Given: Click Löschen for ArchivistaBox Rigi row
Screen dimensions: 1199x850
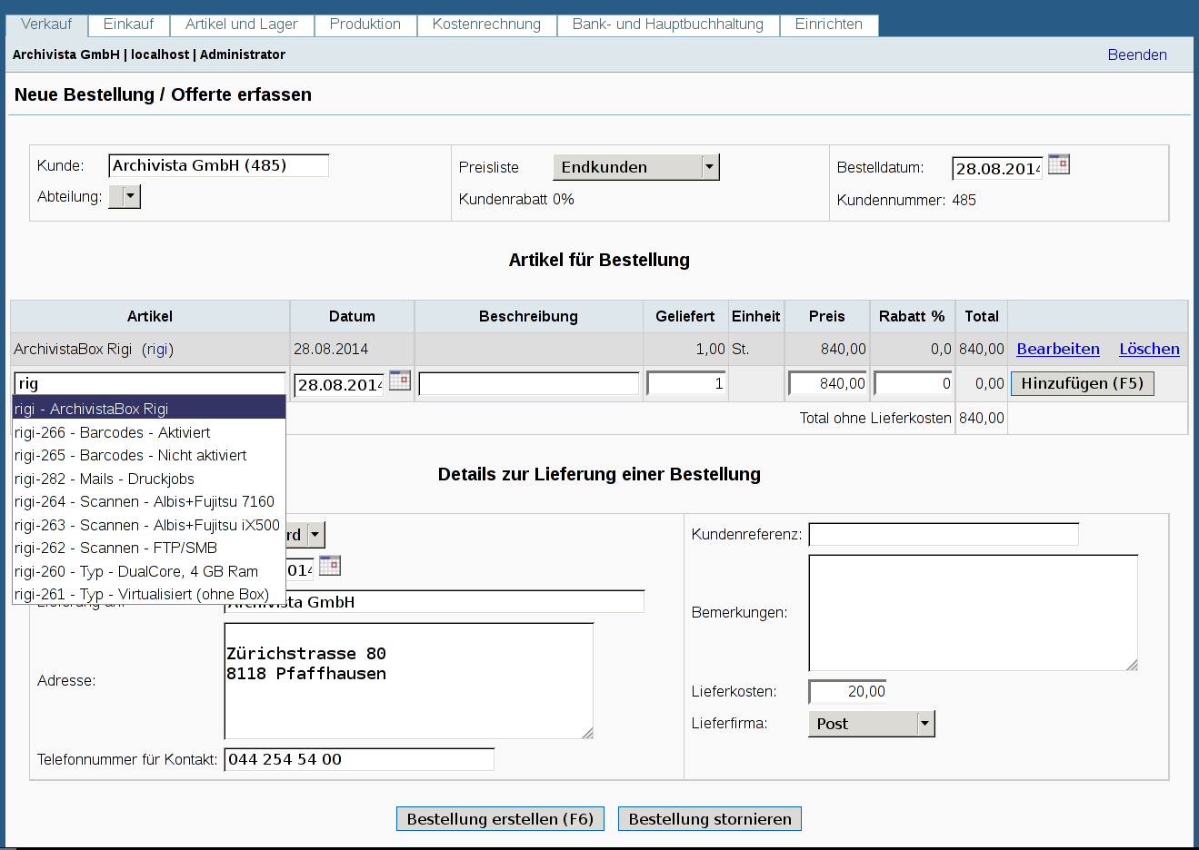Looking at the screenshot, I should pos(1149,349).
